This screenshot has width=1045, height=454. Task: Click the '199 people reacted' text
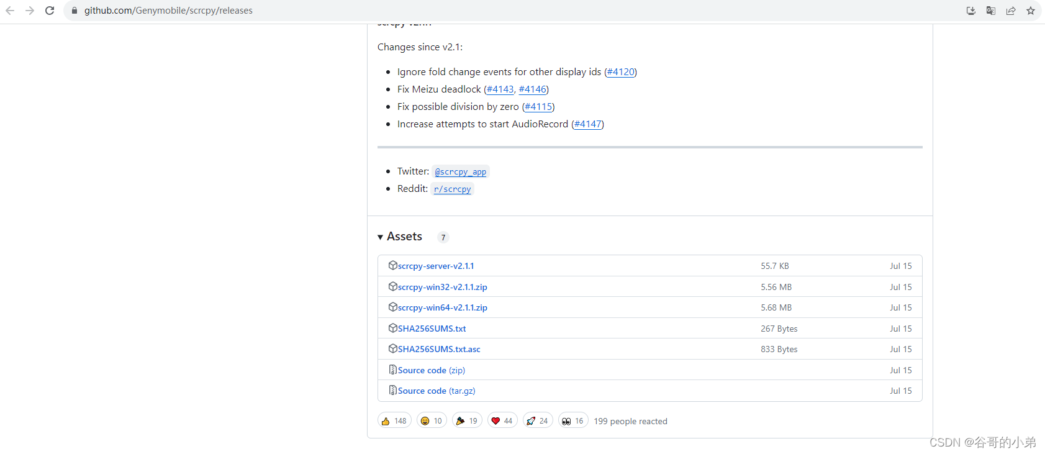pos(630,421)
